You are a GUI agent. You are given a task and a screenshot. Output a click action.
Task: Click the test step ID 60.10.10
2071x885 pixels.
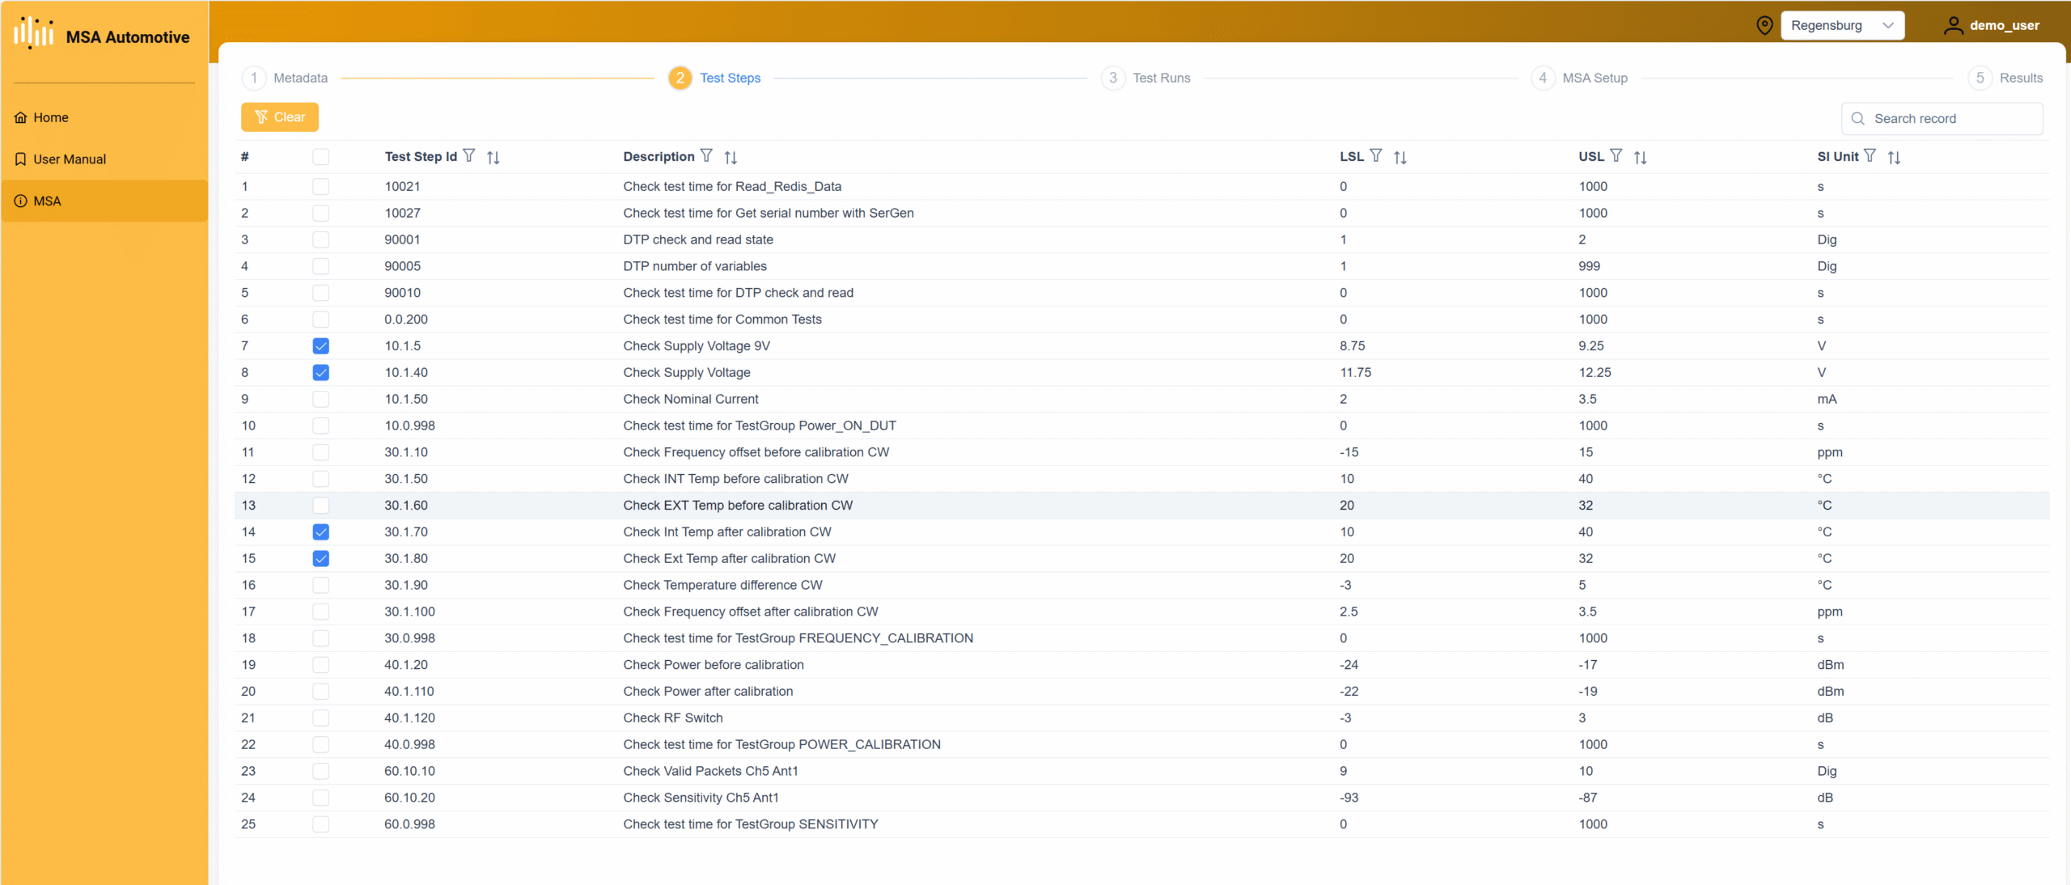point(409,771)
